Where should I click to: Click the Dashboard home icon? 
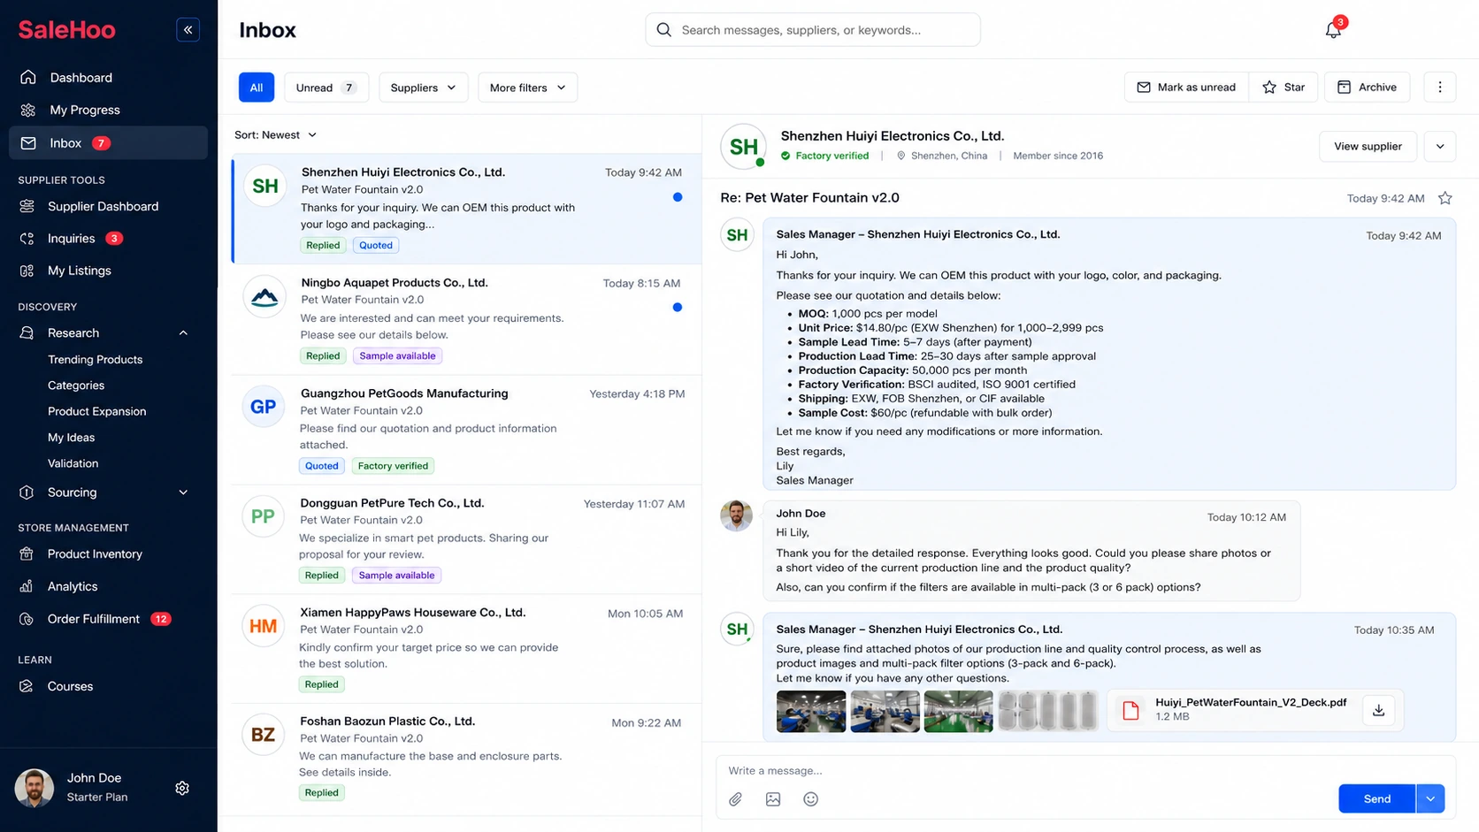click(28, 78)
